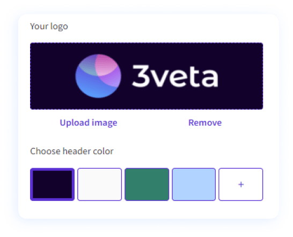293x237 pixels.
Task: Click Remove below the logo preview
Action: (x=205, y=123)
